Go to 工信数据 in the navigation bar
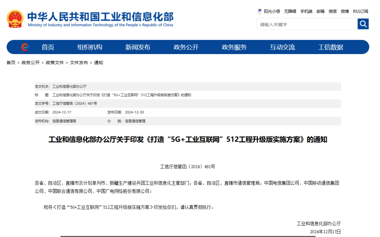380x237 pixels. (x=331, y=47)
